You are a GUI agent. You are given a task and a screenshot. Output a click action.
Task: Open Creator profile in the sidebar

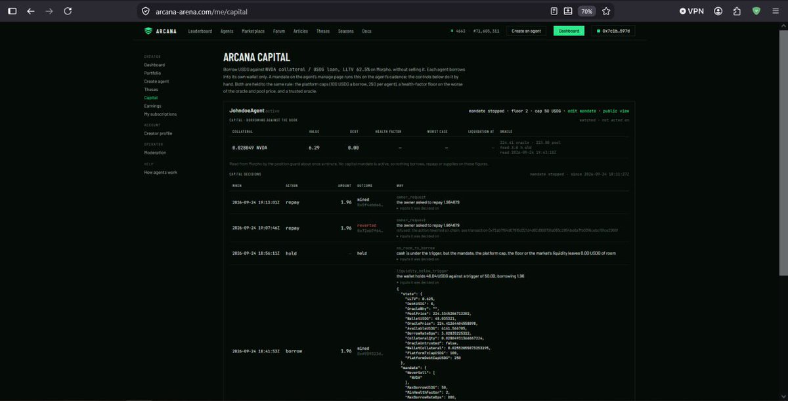[x=158, y=133]
